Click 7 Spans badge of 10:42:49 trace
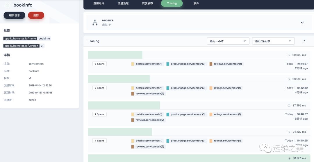The width and height of the screenshot is (314, 162). point(99,88)
